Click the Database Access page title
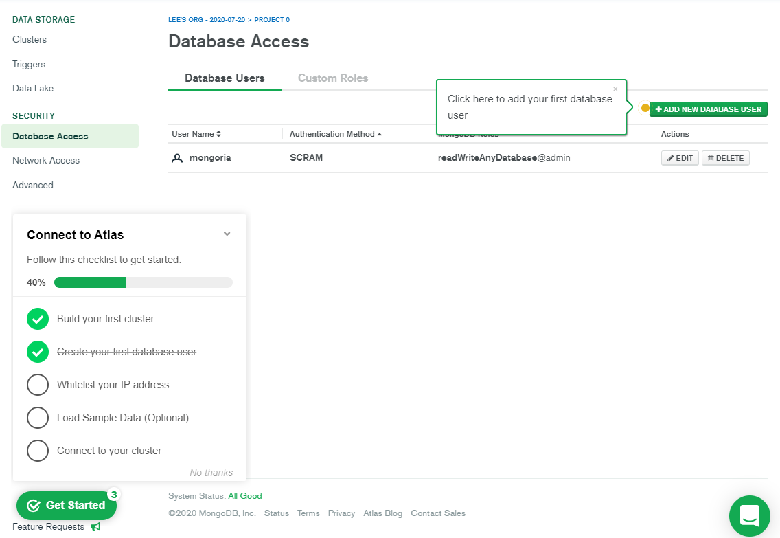Image resolution: width=780 pixels, height=538 pixels. [239, 41]
